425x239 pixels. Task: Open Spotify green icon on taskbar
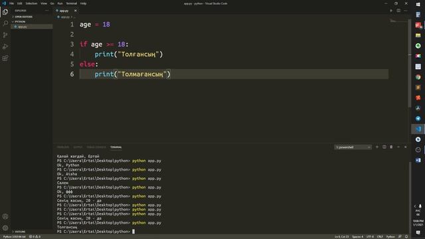pos(418,46)
